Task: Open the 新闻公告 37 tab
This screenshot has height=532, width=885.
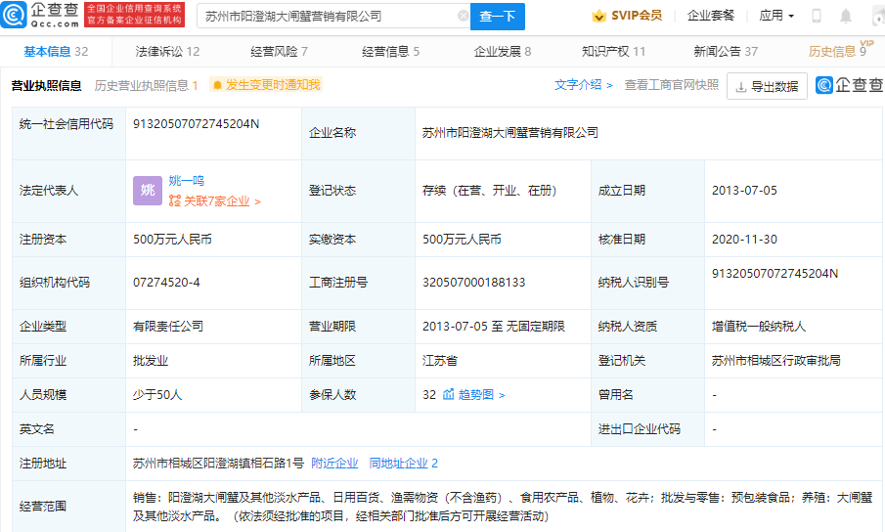Action: click(x=726, y=51)
